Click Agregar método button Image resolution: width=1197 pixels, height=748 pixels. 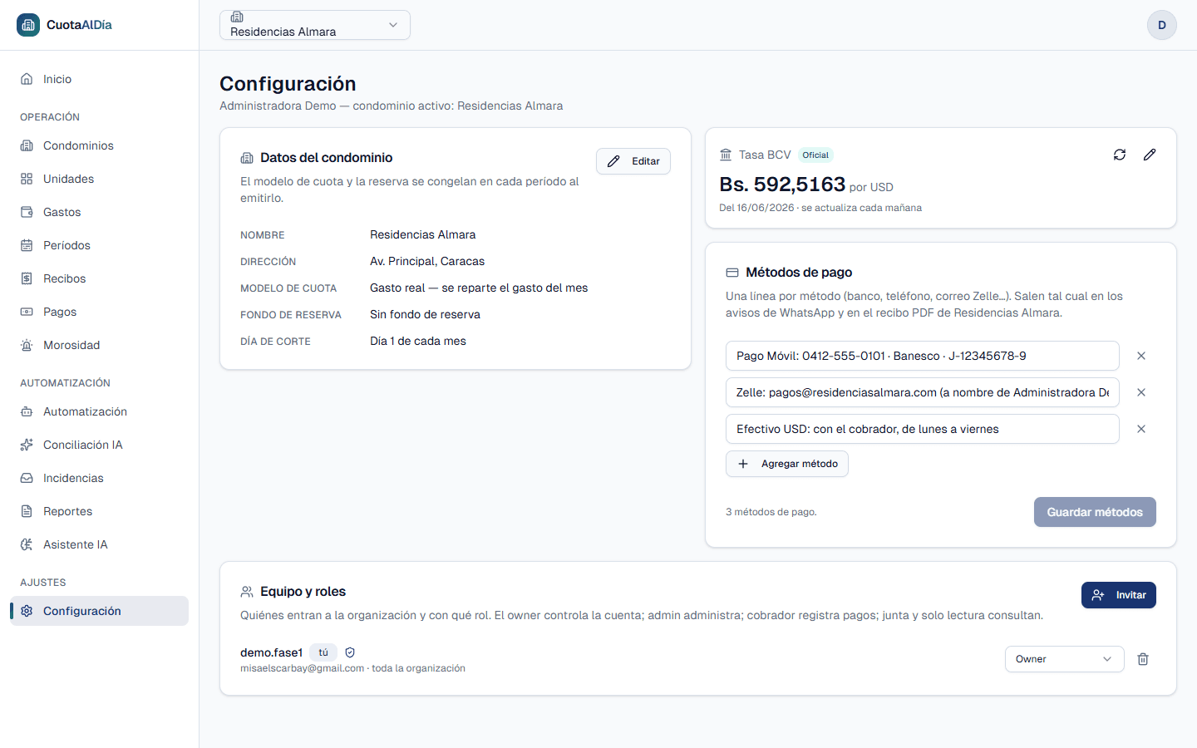[x=787, y=464]
